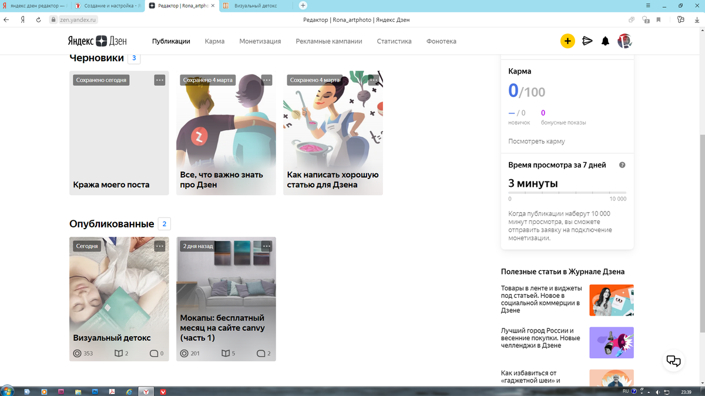Open Internet Explorer from taskbar
This screenshot has width=705, height=396.
[x=129, y=391]
